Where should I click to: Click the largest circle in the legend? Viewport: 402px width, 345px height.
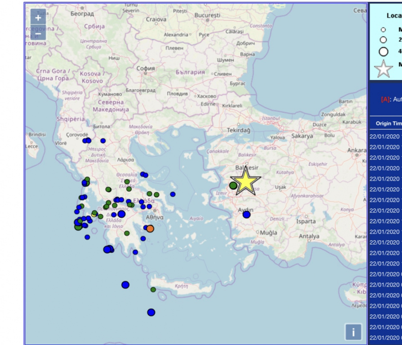point(383,51)
